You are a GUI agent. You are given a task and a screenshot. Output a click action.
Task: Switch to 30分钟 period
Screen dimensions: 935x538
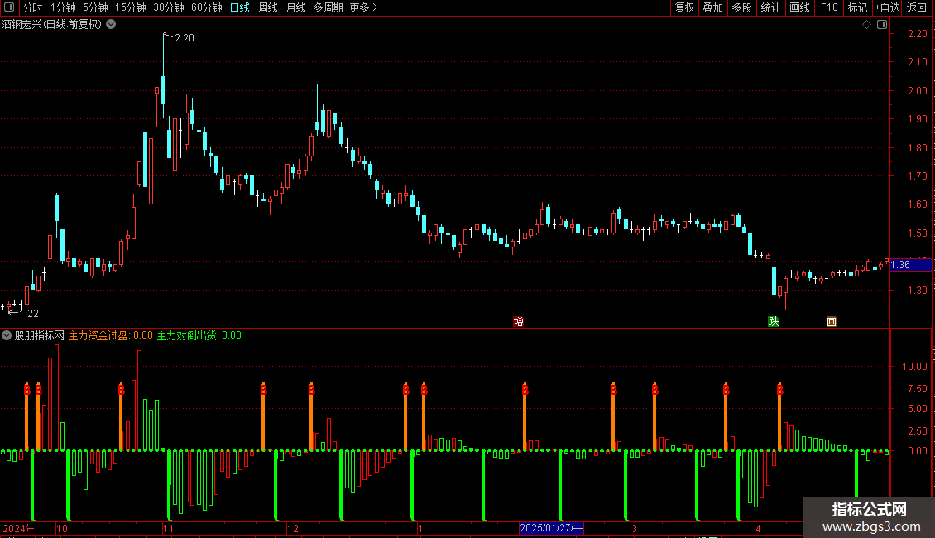pos(169,7)
